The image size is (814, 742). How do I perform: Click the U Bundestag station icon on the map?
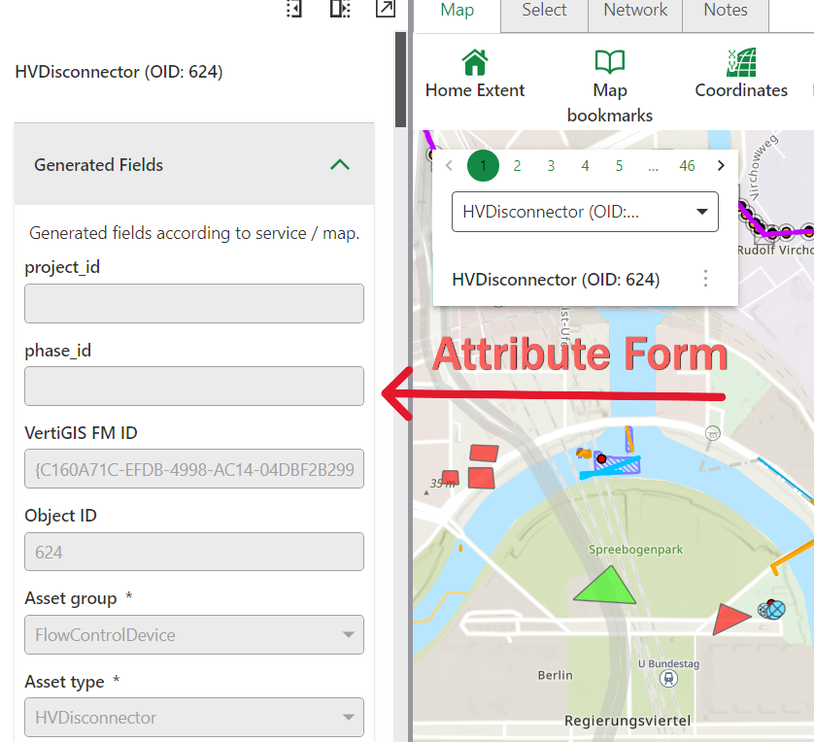pos(668,679)
